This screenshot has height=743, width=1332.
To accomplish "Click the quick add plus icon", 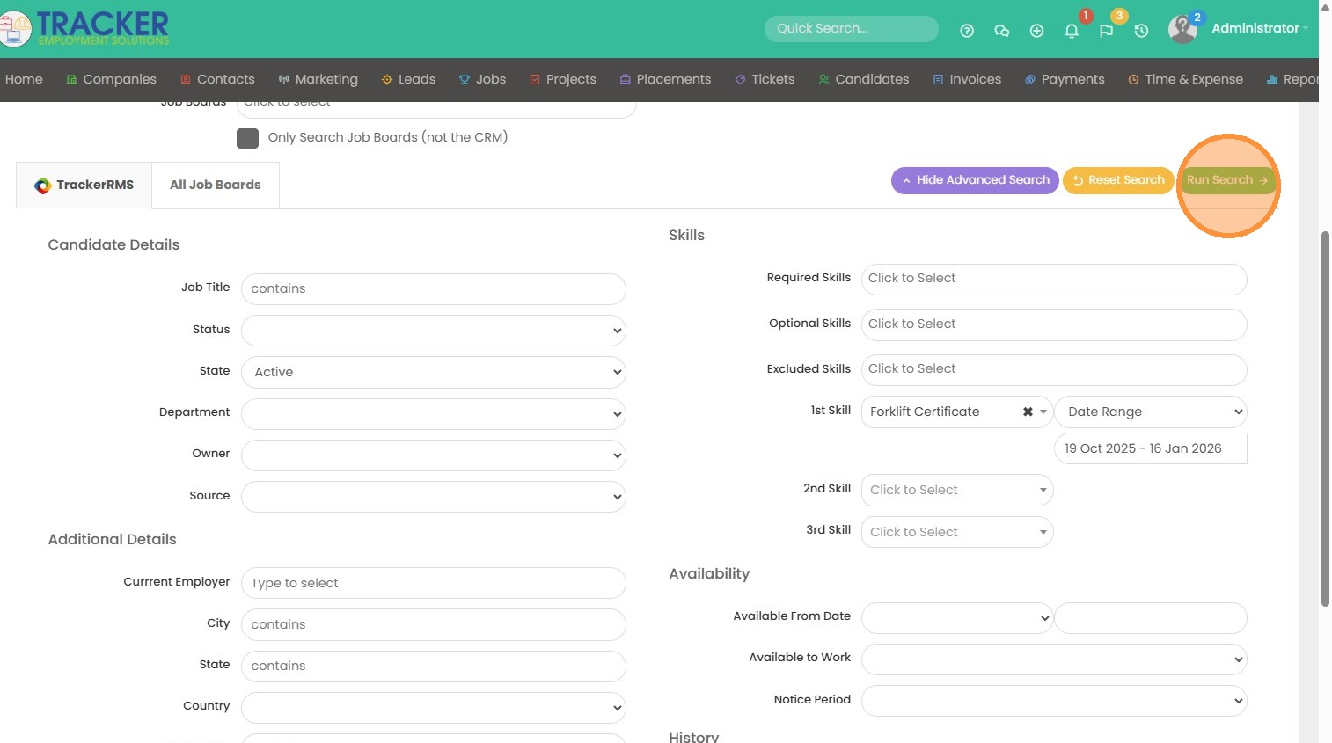I will (1036, 31).
